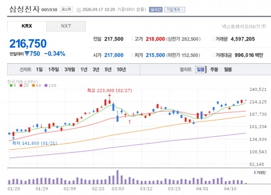
Task: Click the green 5-day moving average legend swatch
Action: click(11, 85)
